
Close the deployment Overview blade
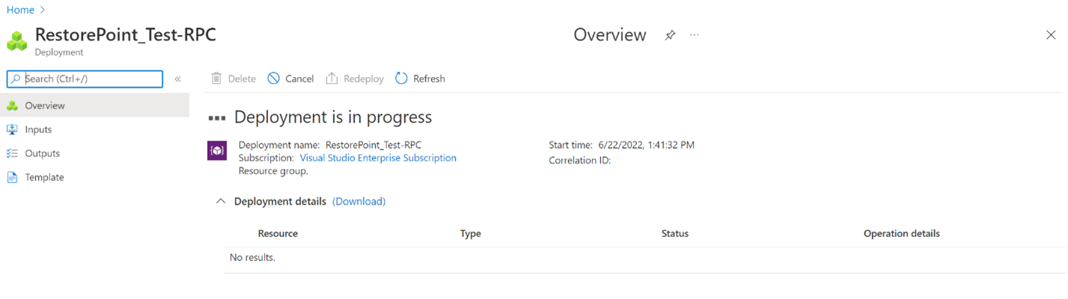coord(1051,35)
